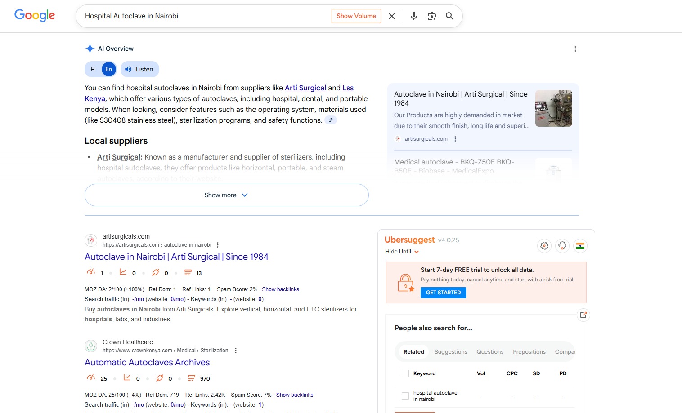Image resolution: width=682 pixels, height=413 pixels.
Task: Submit the search with the magnifier icon
Action: (449, 16)
